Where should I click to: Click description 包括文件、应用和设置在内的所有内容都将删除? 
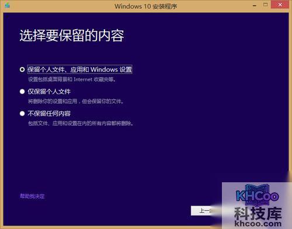click(x=81, y=123)
